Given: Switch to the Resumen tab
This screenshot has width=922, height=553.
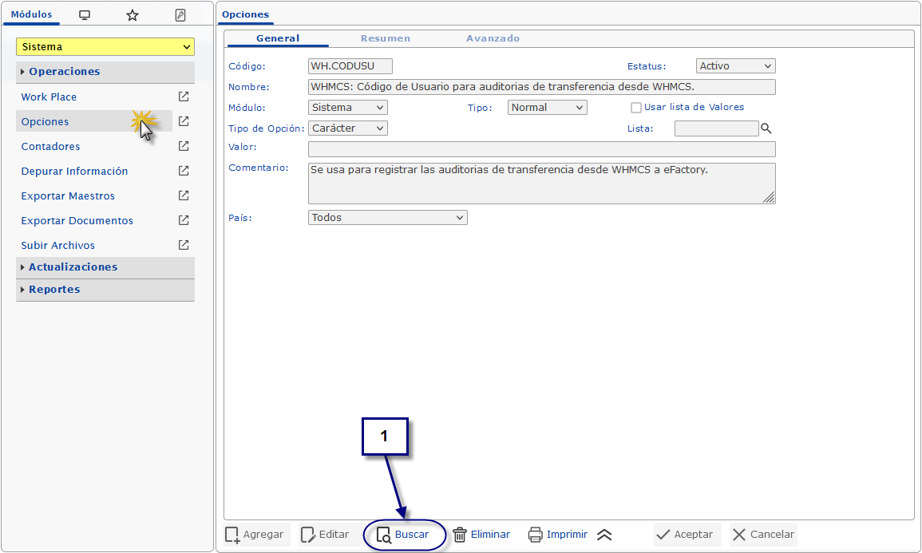Looking at the screenshot, I should 385,38.
